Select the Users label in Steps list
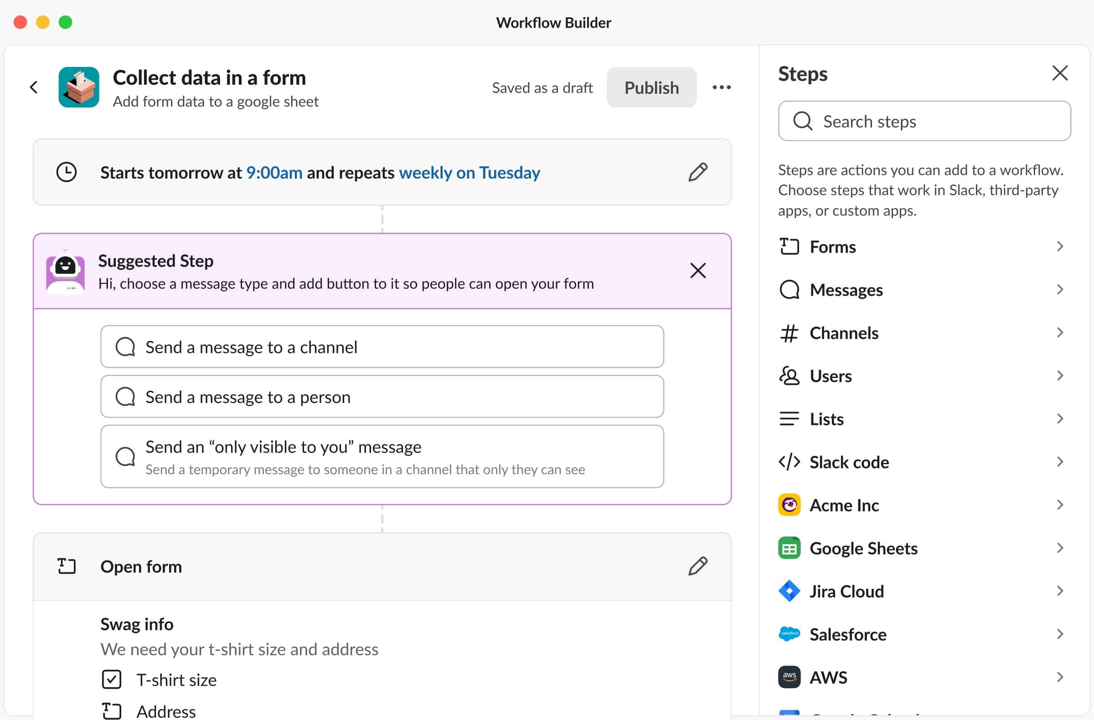The image size is (1094, 720). click(831, 376)
